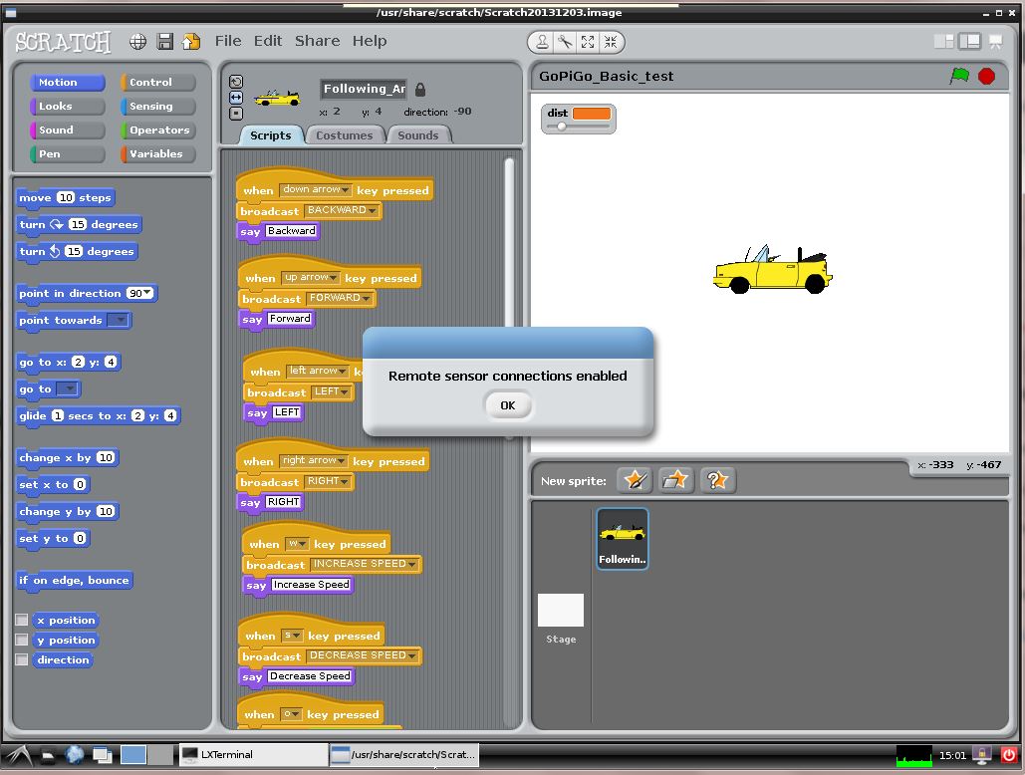The width and height of the screenshot is (1025, 775).
Task: Click OK in the remote sensor dialog
Action: coord(508,405)
